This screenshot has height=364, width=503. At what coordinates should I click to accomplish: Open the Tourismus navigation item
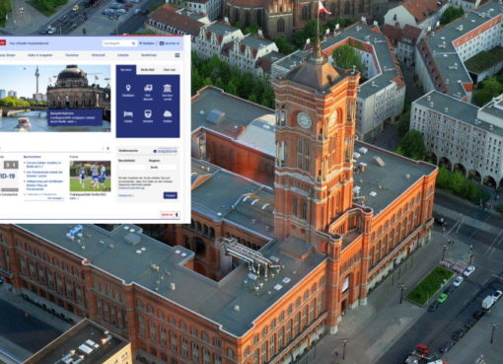(72, 55)
